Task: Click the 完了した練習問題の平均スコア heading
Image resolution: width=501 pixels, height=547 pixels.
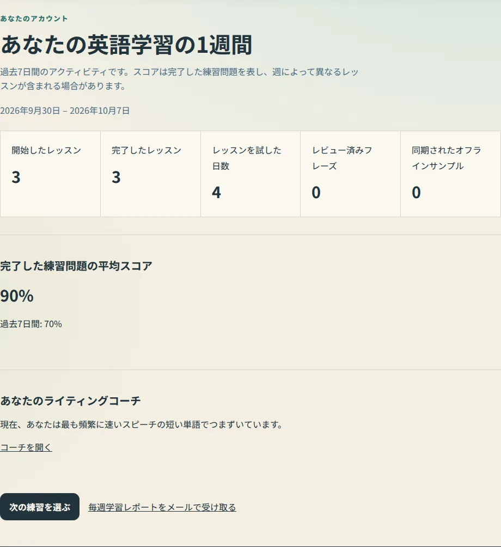Action: (x=76, y=266)
